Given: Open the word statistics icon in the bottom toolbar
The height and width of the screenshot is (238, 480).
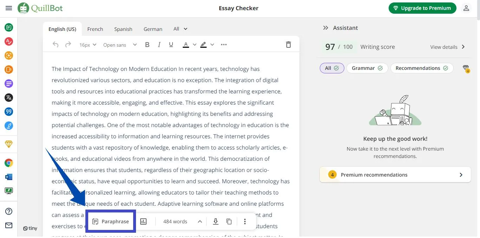Looking at the screenshot, I should point(143,221).
